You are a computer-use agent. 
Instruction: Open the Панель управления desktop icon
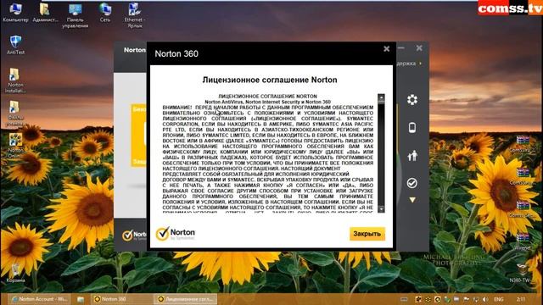pyautogui.click(x=76, y=15)
